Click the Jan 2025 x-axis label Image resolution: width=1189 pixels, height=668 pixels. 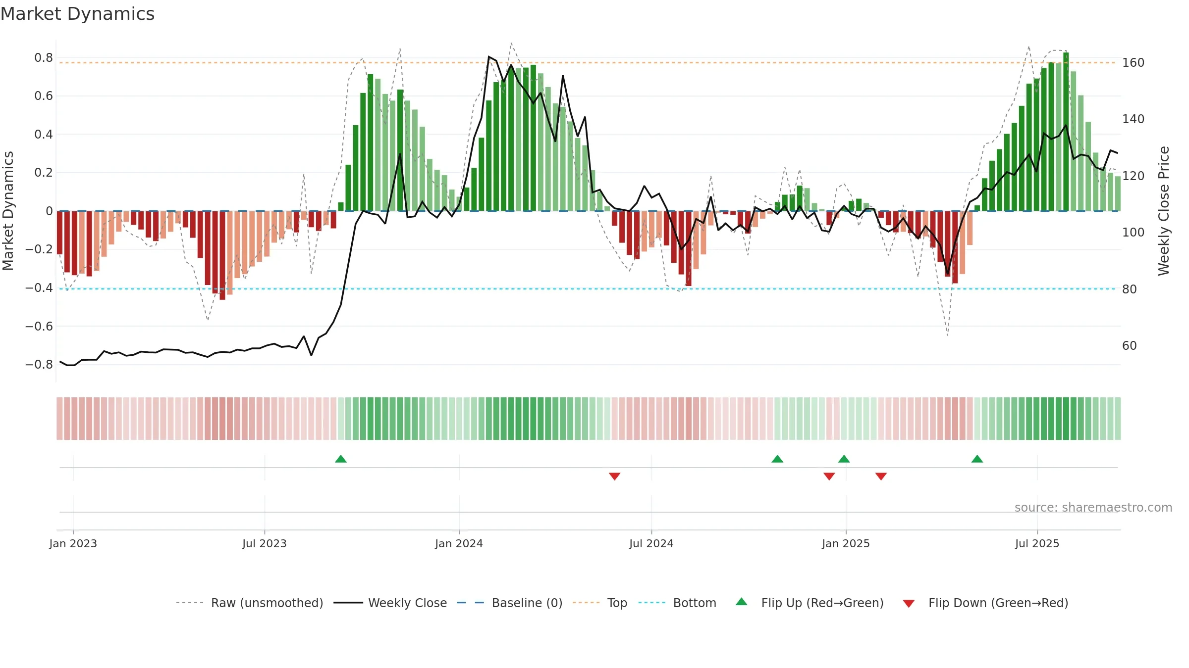(x=846, y=543)
